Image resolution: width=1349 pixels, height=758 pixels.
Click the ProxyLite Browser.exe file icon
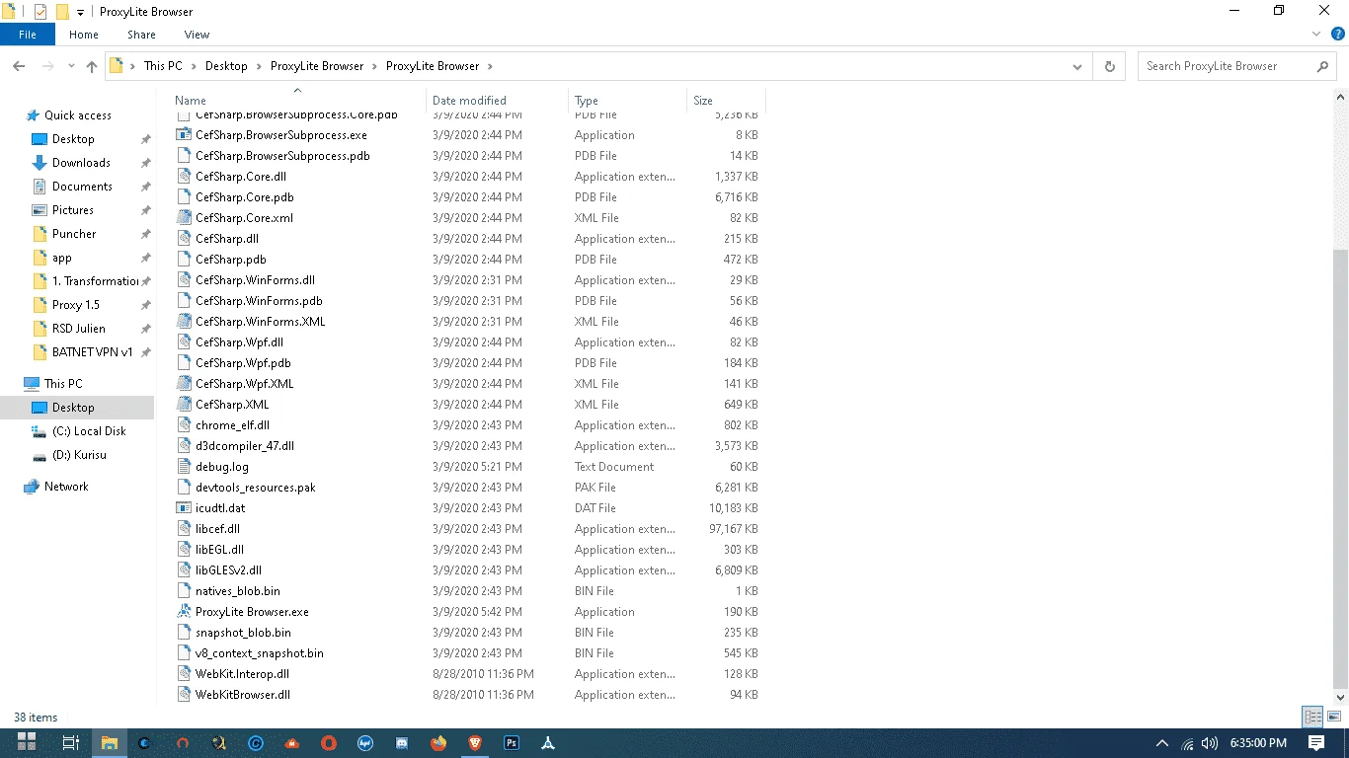click(x=183, y=612)
